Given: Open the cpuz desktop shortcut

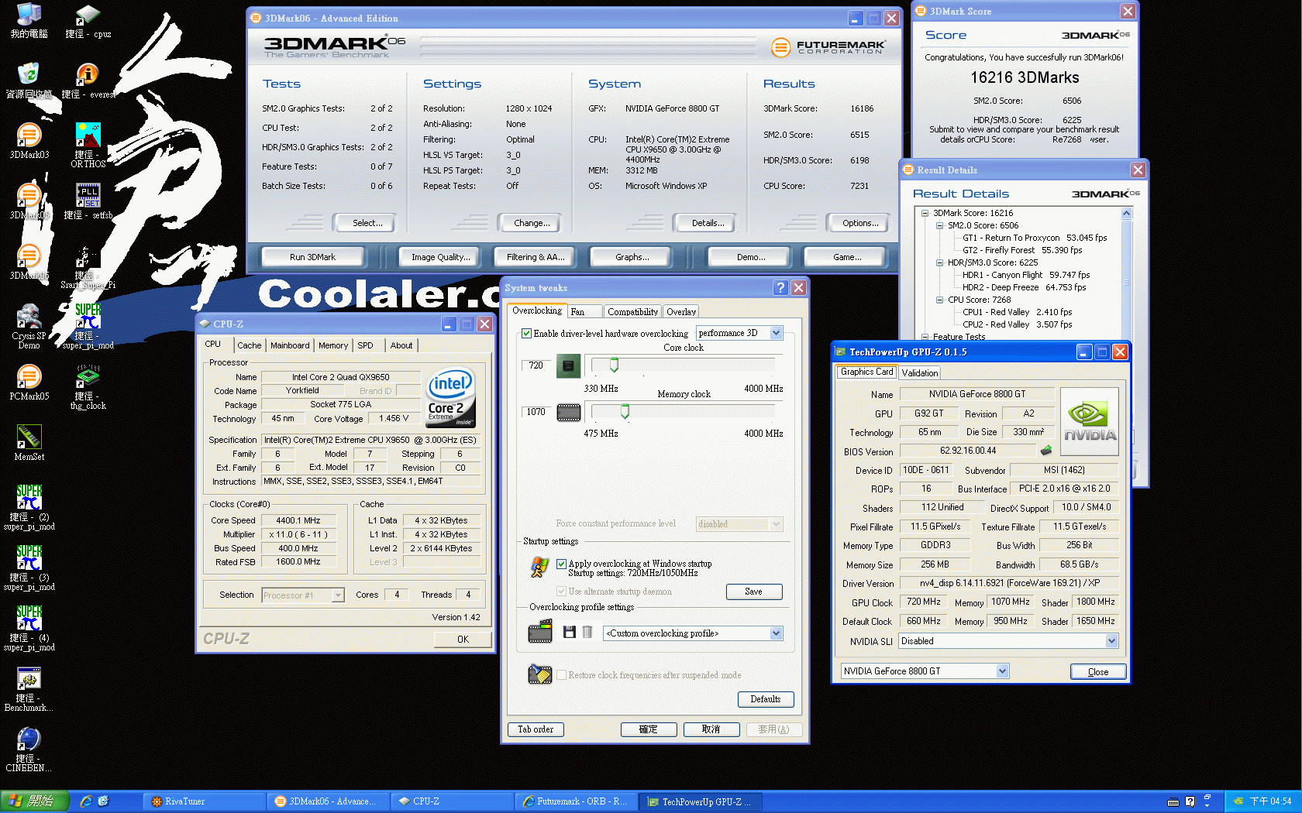Looking at the screenshot, I should (88, 22).
